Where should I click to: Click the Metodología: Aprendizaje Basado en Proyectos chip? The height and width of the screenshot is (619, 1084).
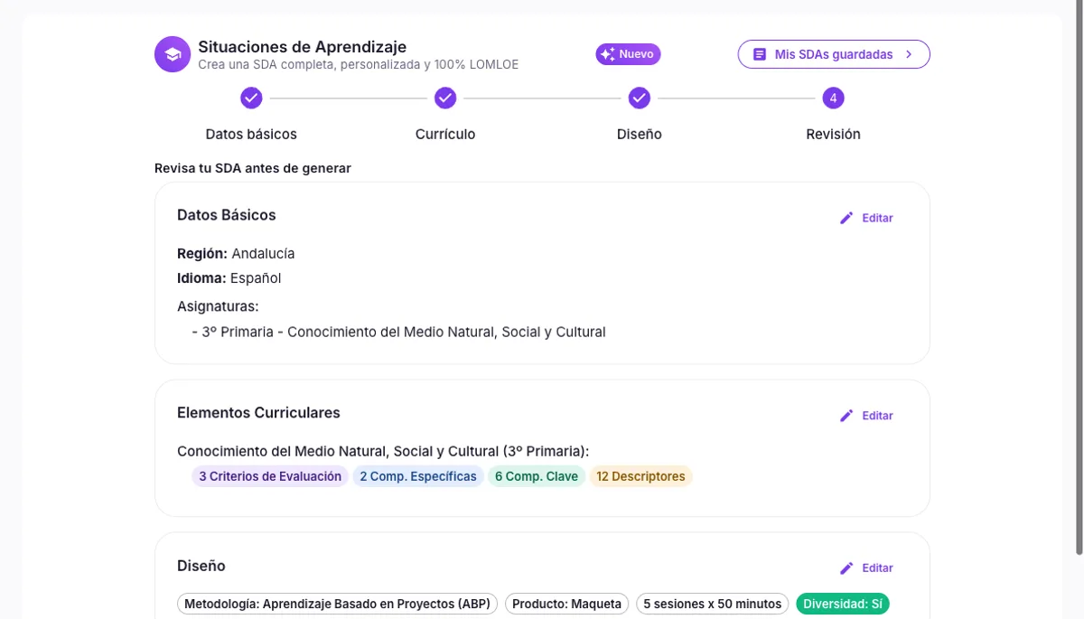[337, 604]
